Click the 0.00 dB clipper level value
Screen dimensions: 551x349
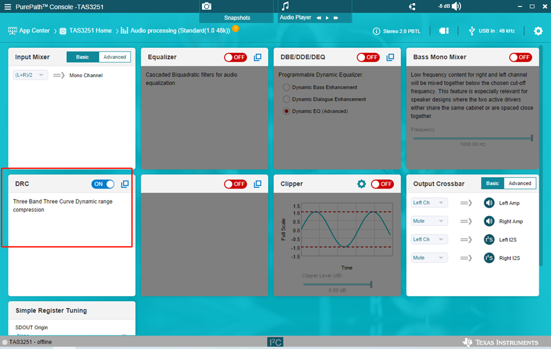click(x=337, y=290)
